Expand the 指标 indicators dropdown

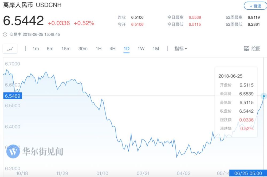click(x=181, y=49)
